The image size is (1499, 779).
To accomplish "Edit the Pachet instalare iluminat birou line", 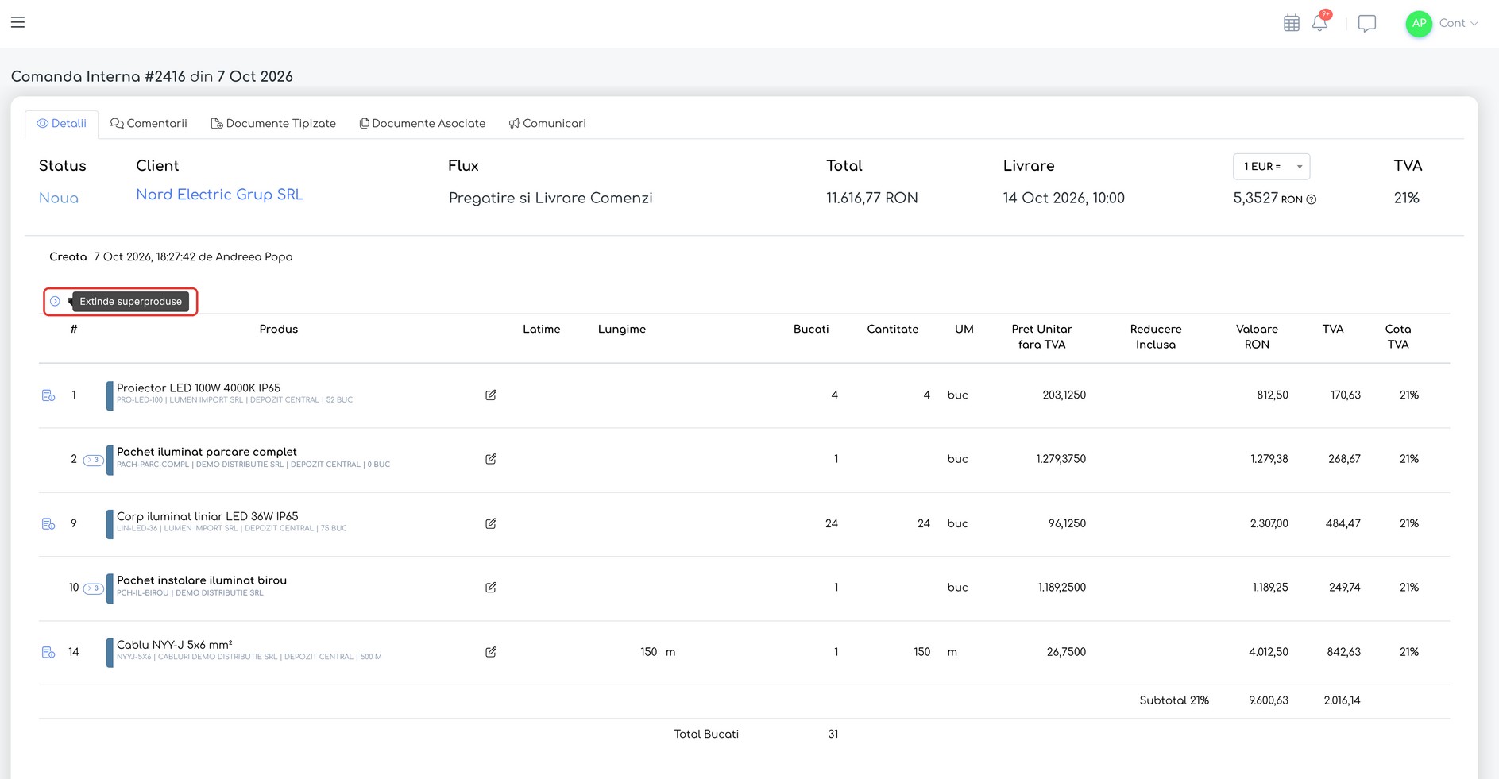I will [x=491, y=588].
